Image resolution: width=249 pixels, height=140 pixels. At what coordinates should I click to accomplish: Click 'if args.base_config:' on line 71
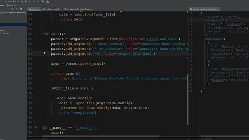coord(72,98)
